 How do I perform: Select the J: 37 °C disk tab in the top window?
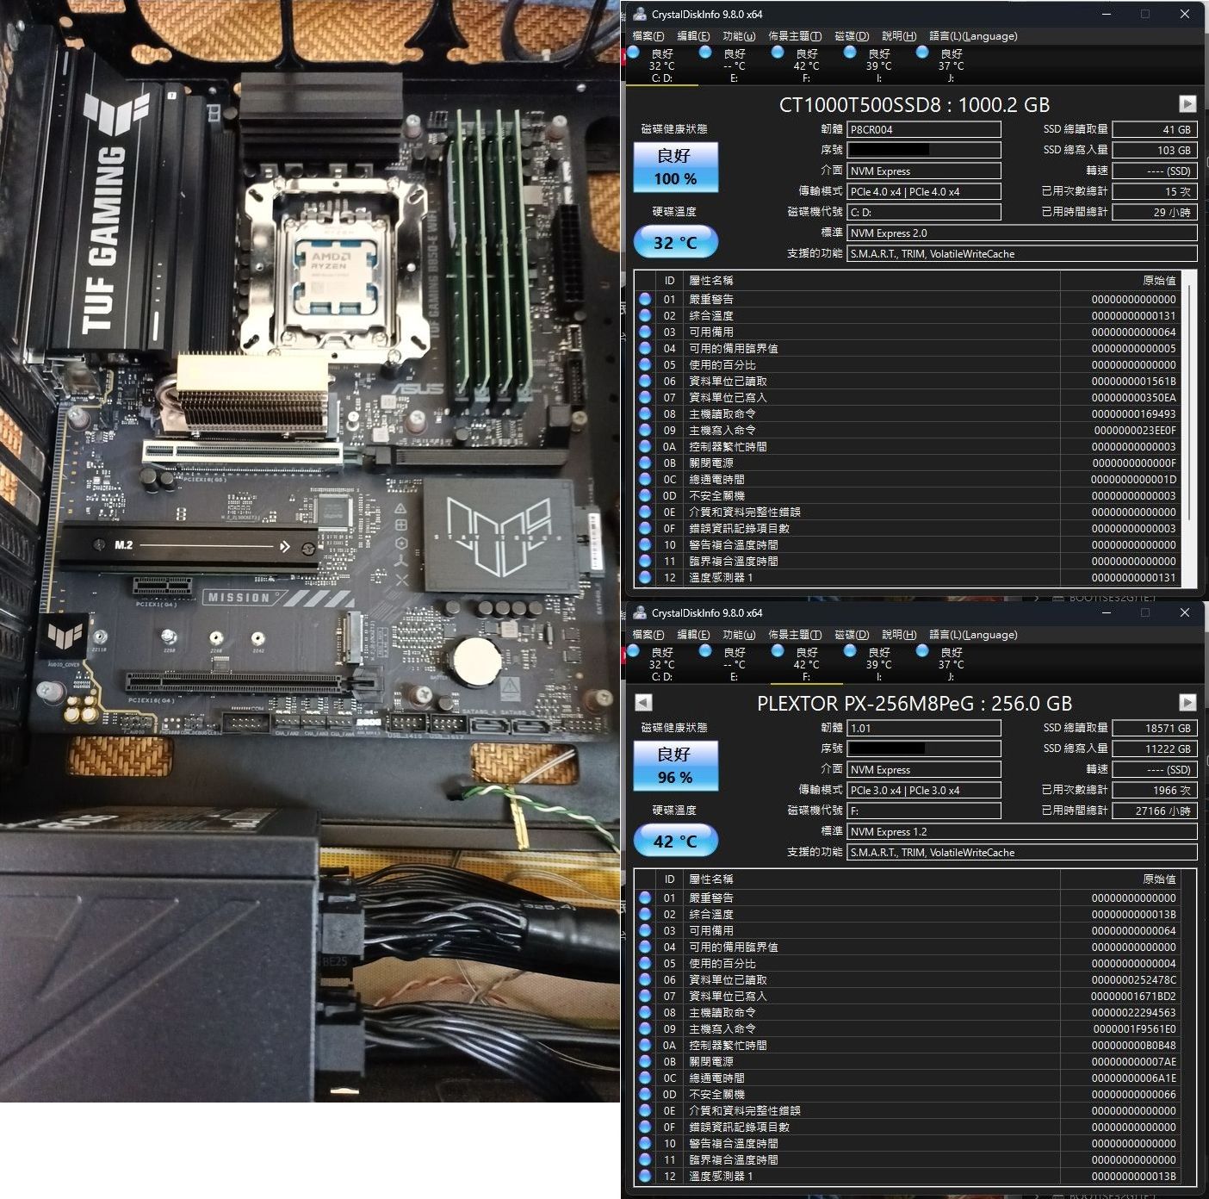tap(951, 65)
